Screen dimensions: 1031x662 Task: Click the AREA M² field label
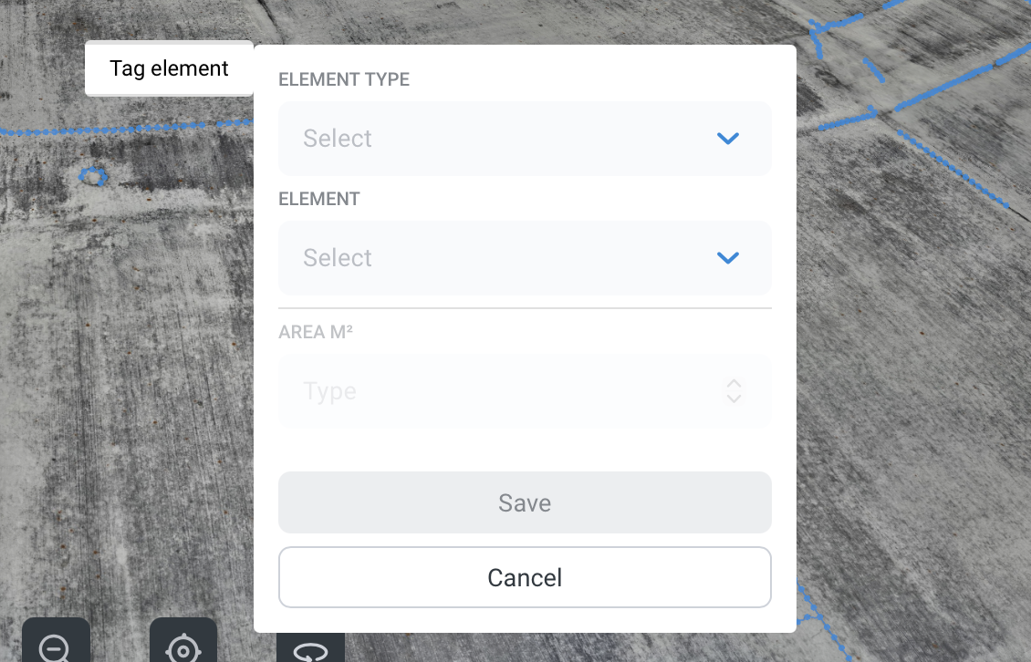(316, 332)
